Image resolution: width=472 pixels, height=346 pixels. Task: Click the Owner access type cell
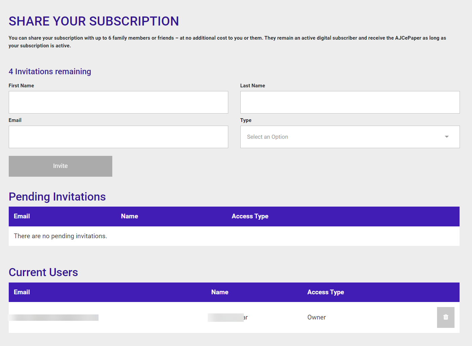click(x=316, y=317)
